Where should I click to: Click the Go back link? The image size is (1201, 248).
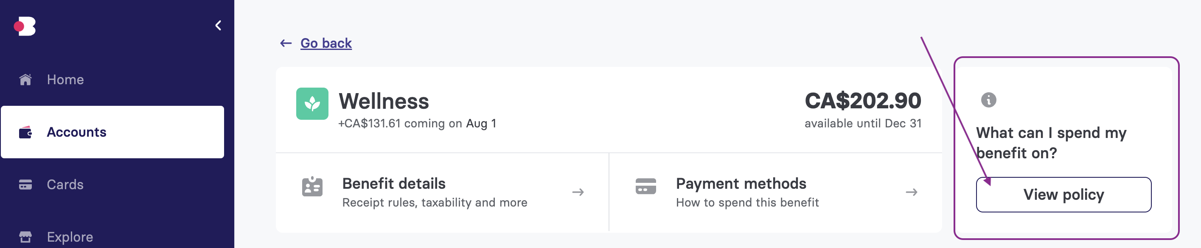click(326, 43)
